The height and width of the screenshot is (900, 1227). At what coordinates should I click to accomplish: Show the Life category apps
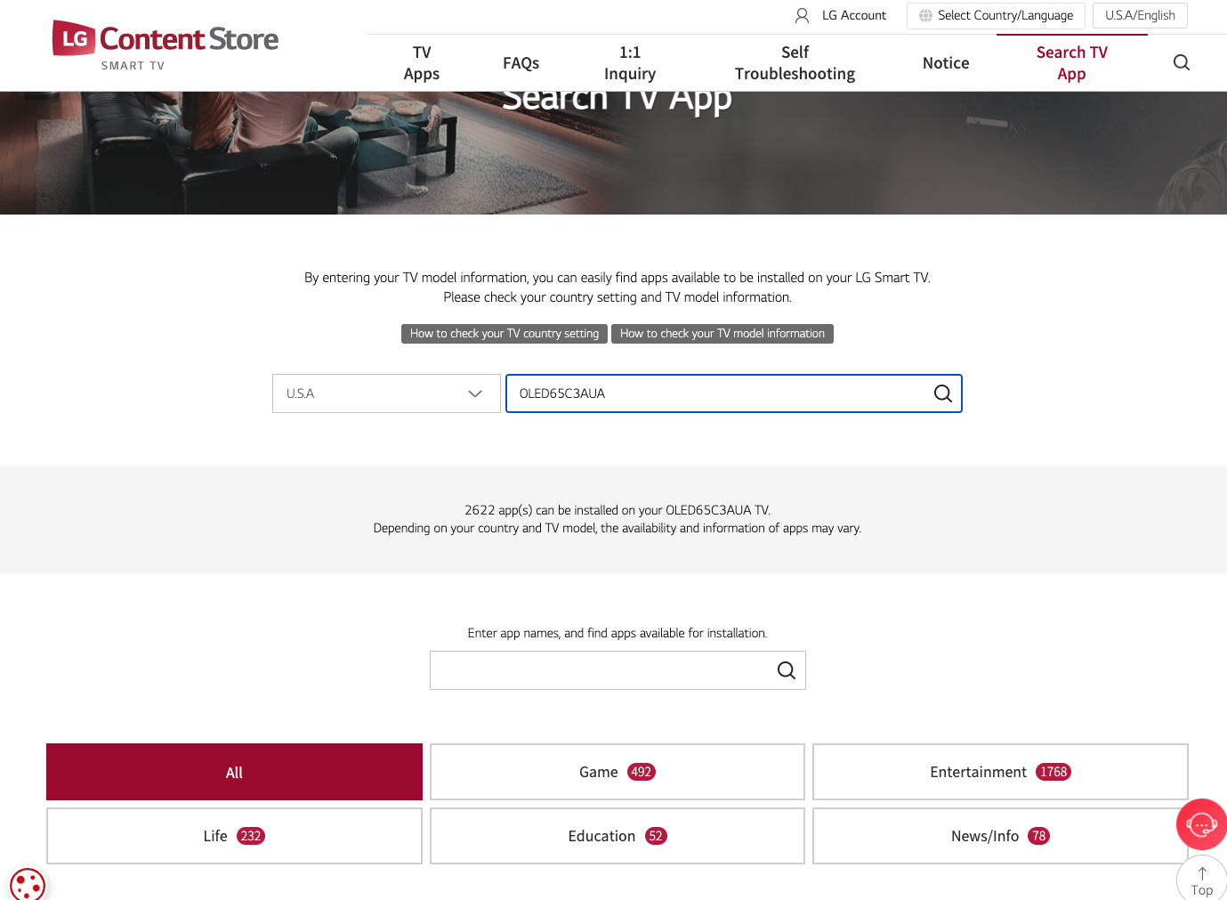click(234, 836)
